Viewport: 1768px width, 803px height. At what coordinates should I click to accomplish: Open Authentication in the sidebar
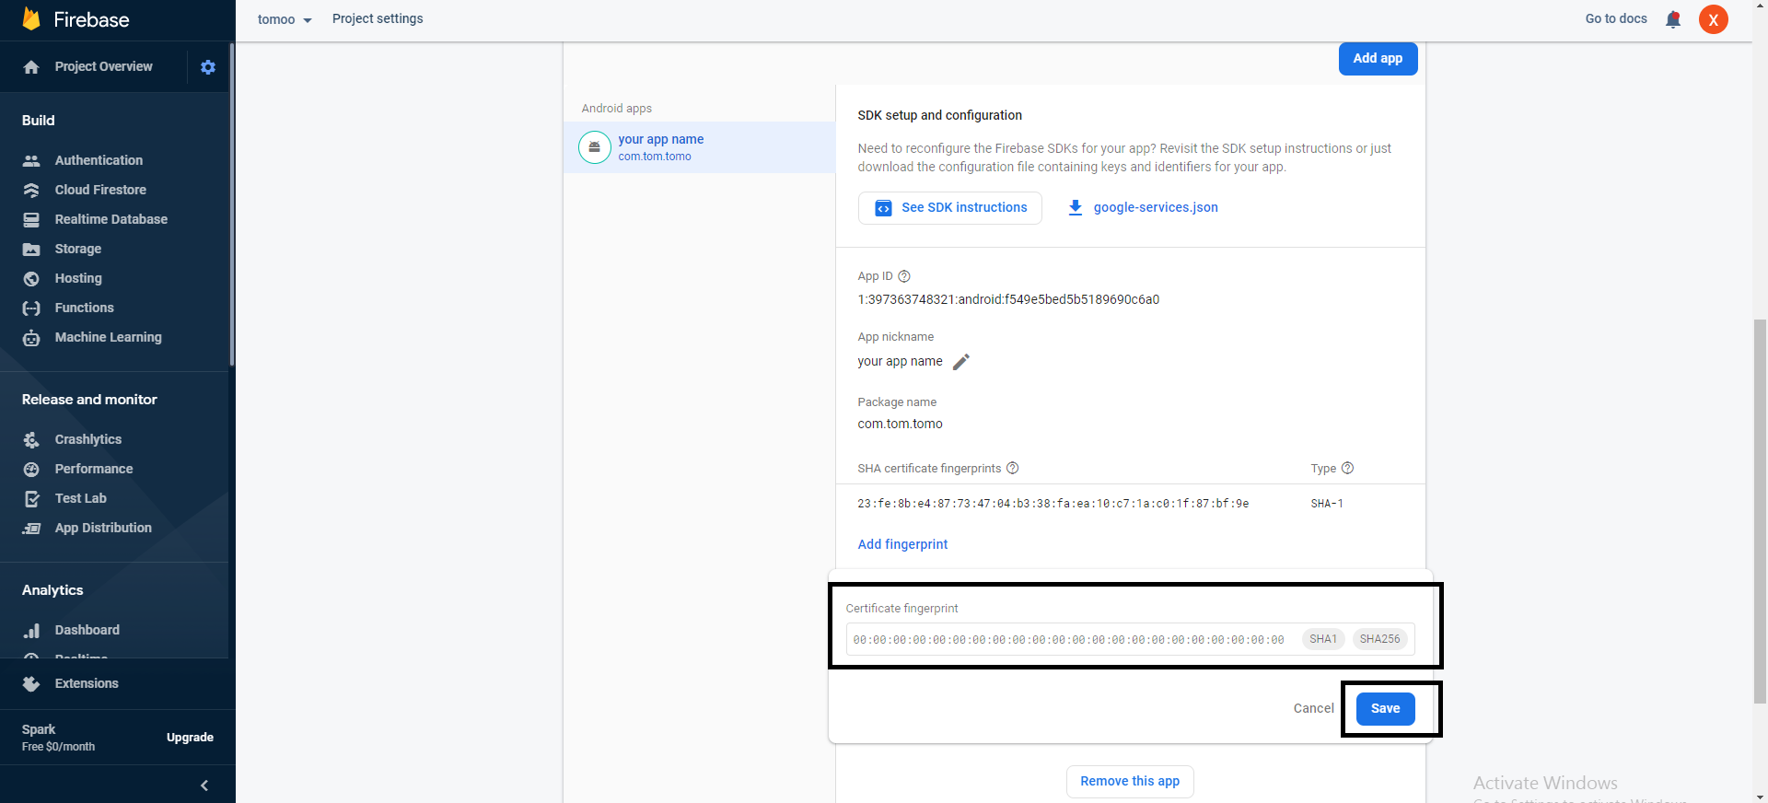(99, 160)
